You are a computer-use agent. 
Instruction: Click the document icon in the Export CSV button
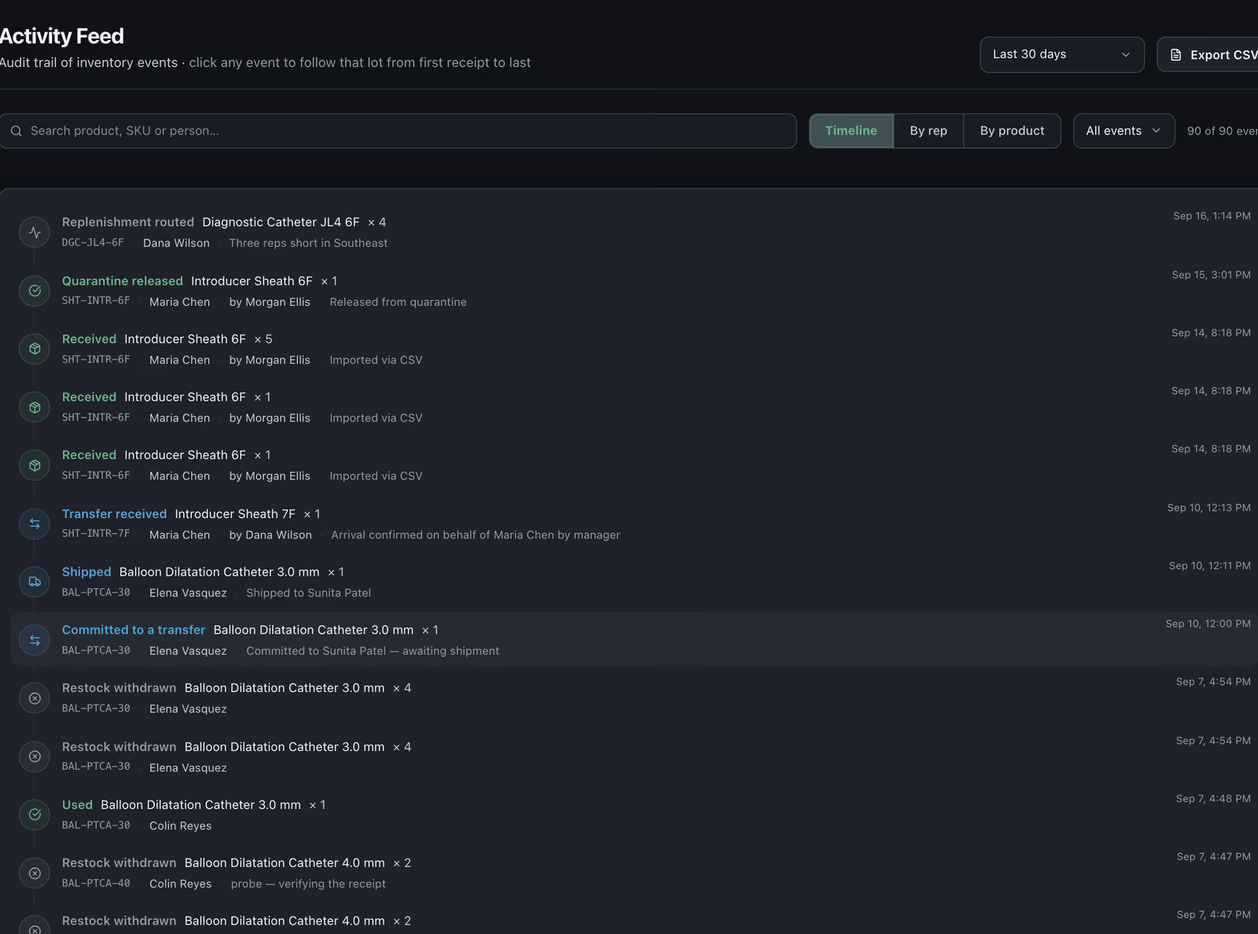(1176, 55)
